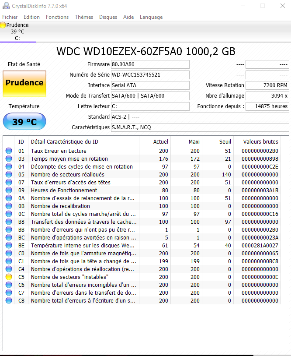This screenshot has height=356, width=291.
Task: Click the raw value 0000281A0027
Action: pos(260,245)
